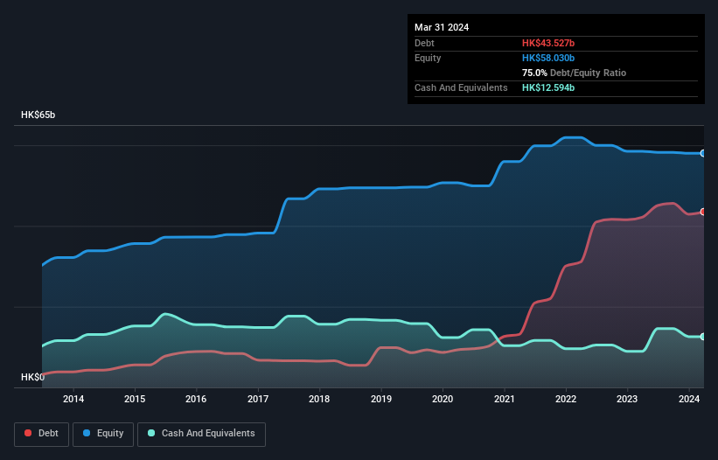
Task: Click the 75.0% Debt/Equity Ratio text
Action: coord(574,73)
